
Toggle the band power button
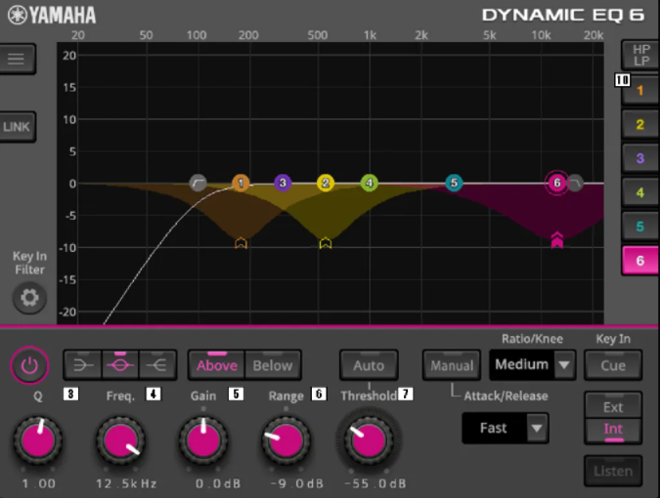29,366
